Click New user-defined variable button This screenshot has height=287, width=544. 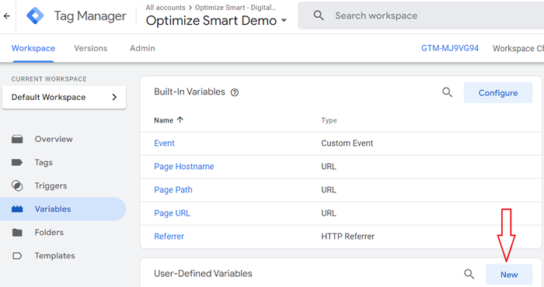pyautogui.click(x=509, y=275)
